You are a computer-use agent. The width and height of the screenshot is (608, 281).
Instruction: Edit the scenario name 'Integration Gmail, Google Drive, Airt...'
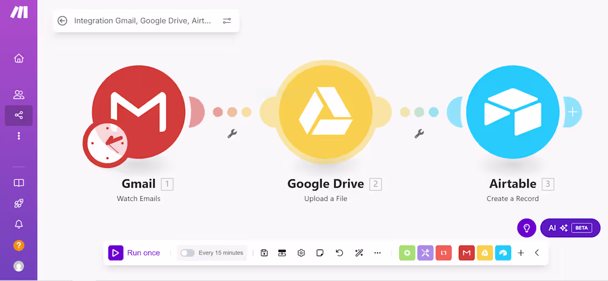click(142, 21)
